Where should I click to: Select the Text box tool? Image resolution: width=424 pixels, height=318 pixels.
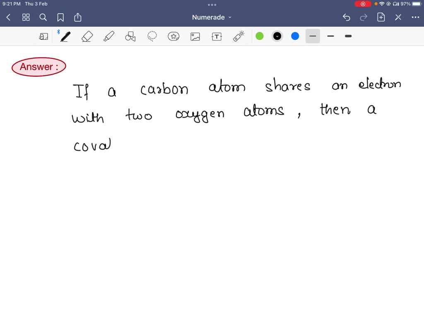point(217,36)
